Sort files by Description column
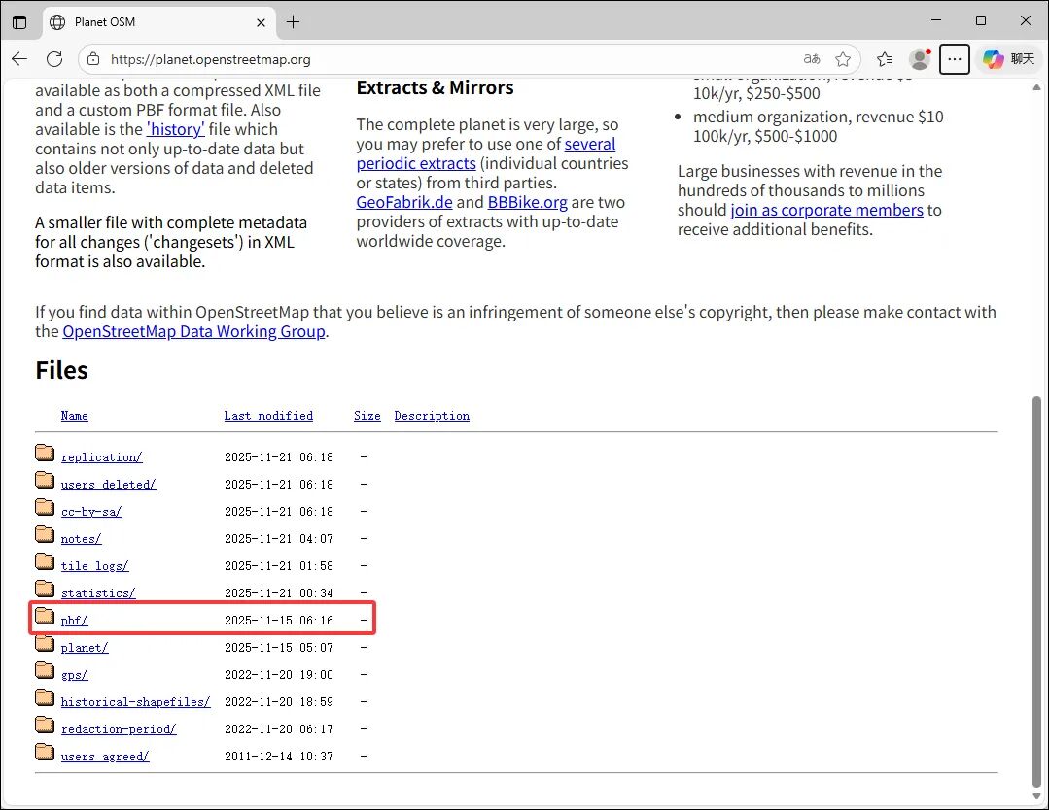1049x810 pixels. (x=432, y=416)
